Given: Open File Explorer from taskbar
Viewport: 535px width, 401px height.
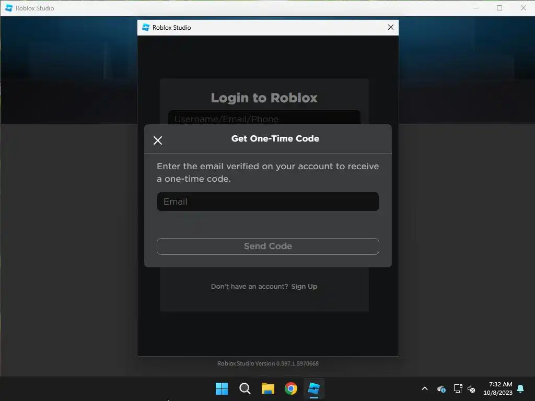Looking at the screenshot, I should 268,388.
